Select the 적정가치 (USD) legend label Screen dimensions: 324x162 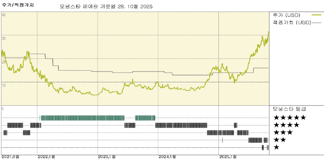click(x=291, y=22)
